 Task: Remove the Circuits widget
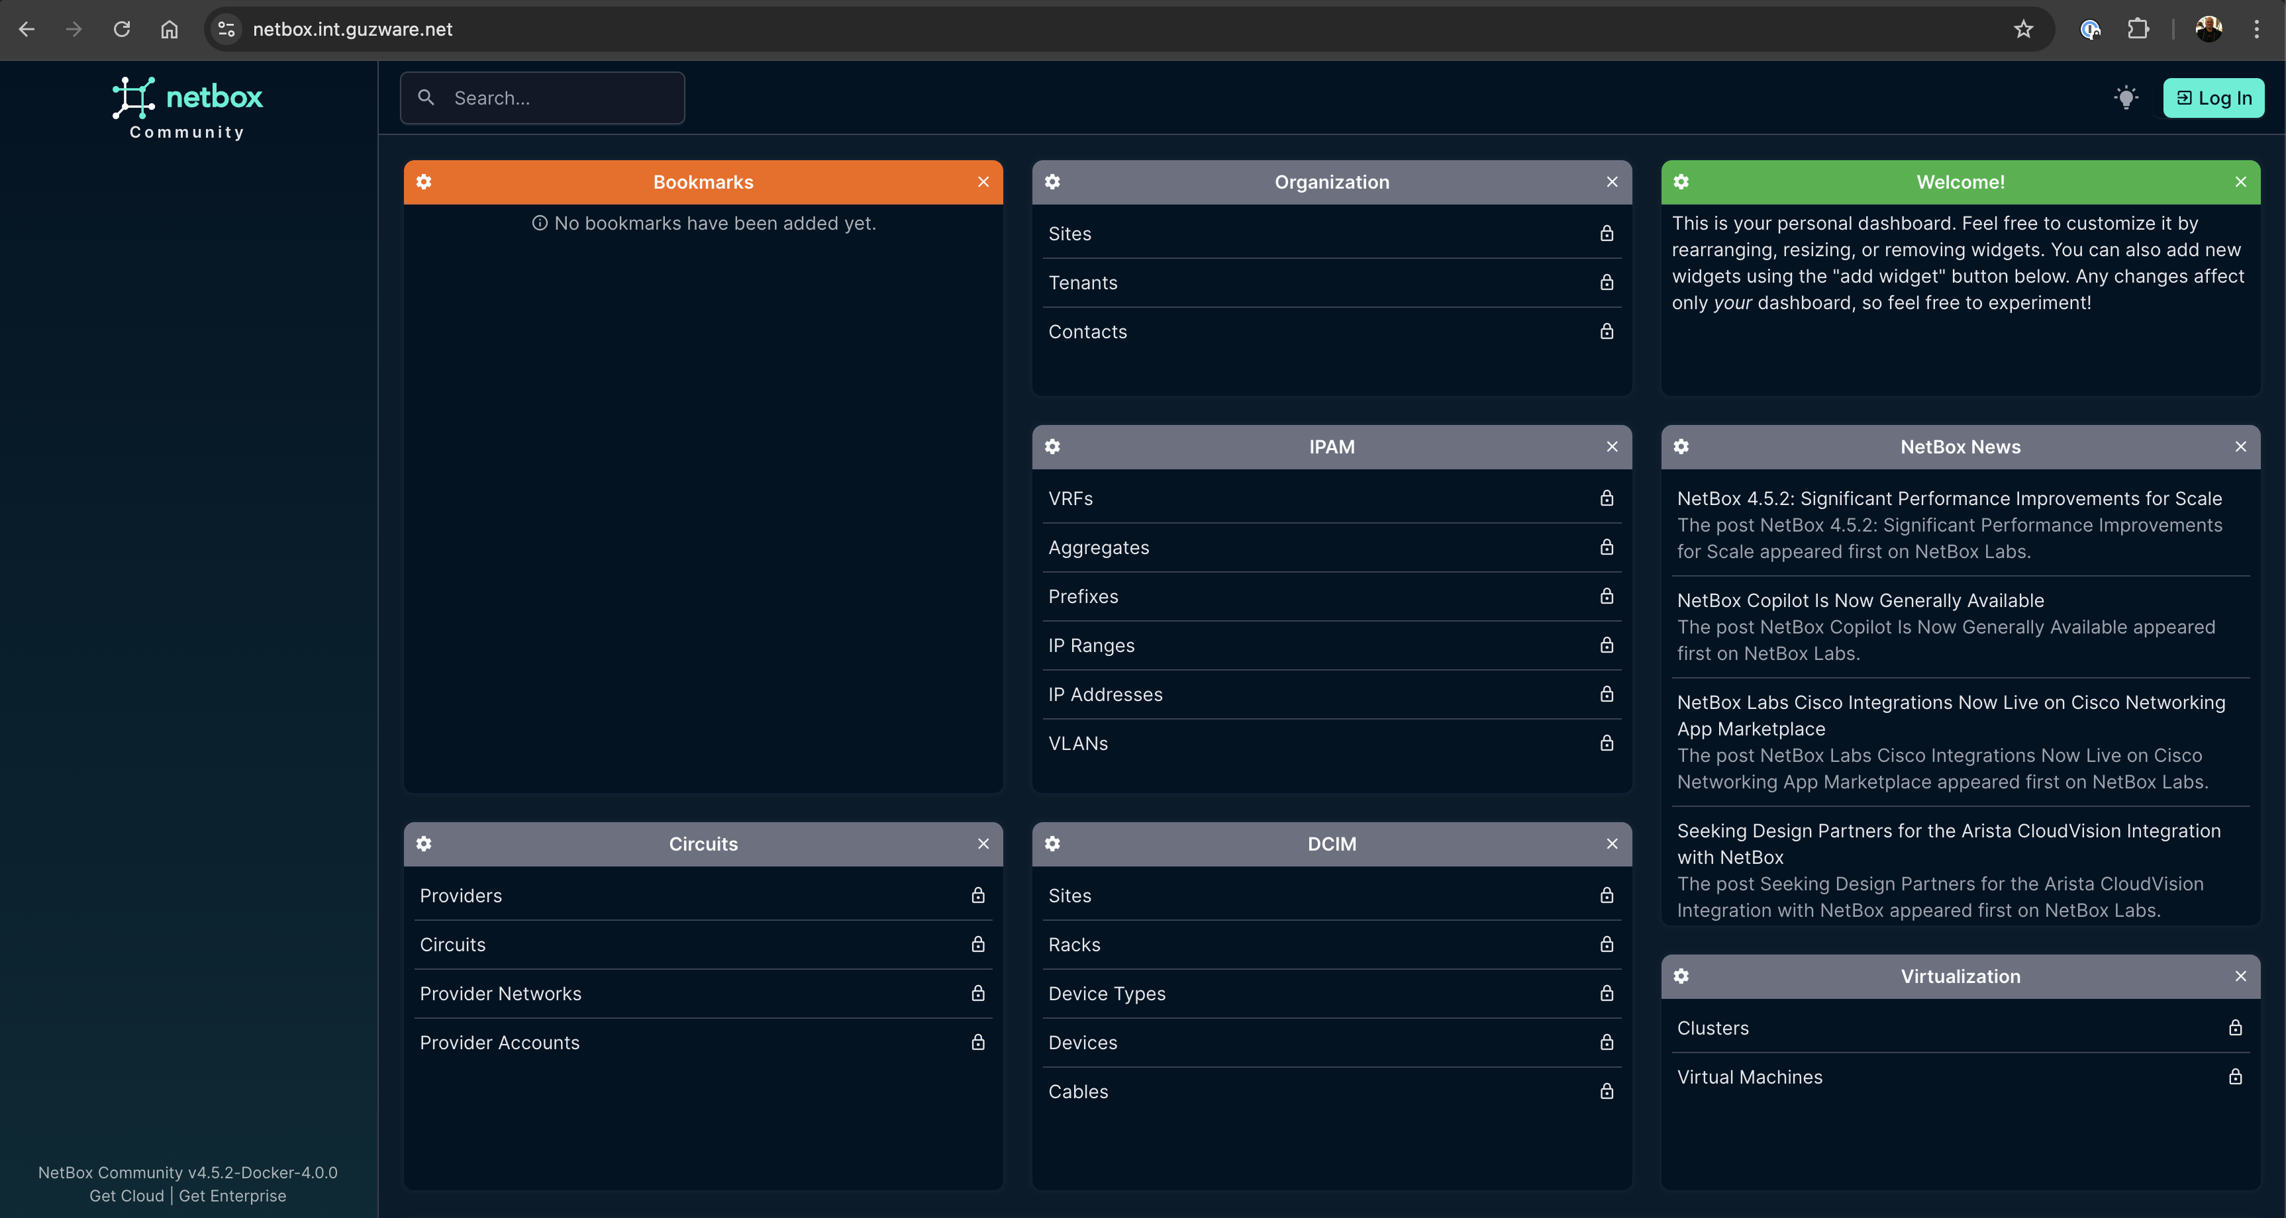983,843
